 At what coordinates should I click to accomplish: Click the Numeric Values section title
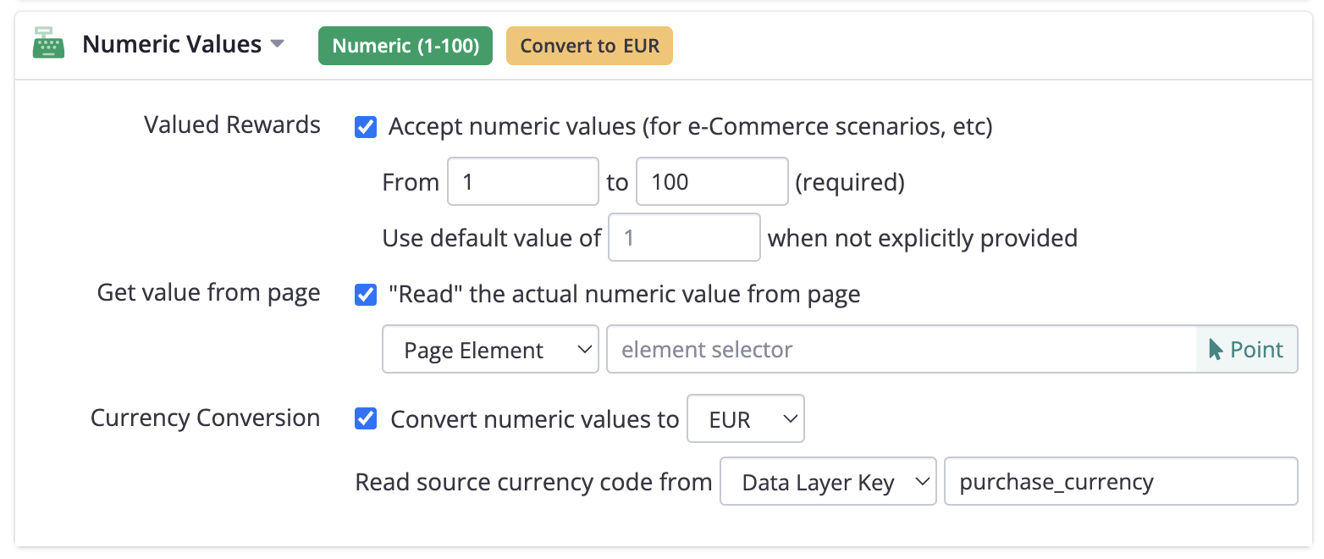pyautogui.click(x=172, y=44)
